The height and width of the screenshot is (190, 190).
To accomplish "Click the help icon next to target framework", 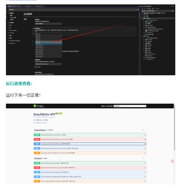I will pyautogui.click(x=41, y=28).
